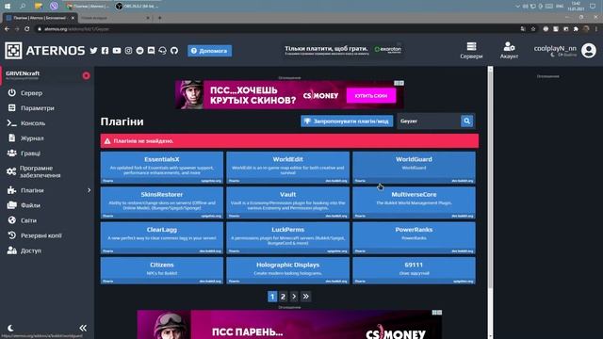Open the Holographic Displays plugin card

287,270
